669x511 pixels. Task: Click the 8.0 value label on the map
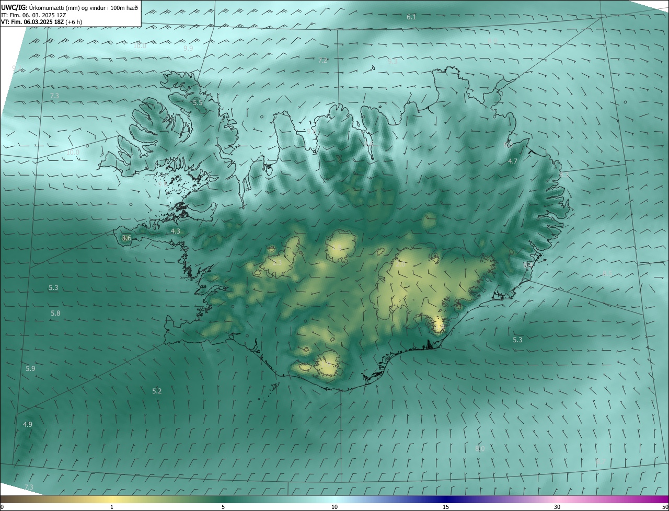[x=480, y=449]
